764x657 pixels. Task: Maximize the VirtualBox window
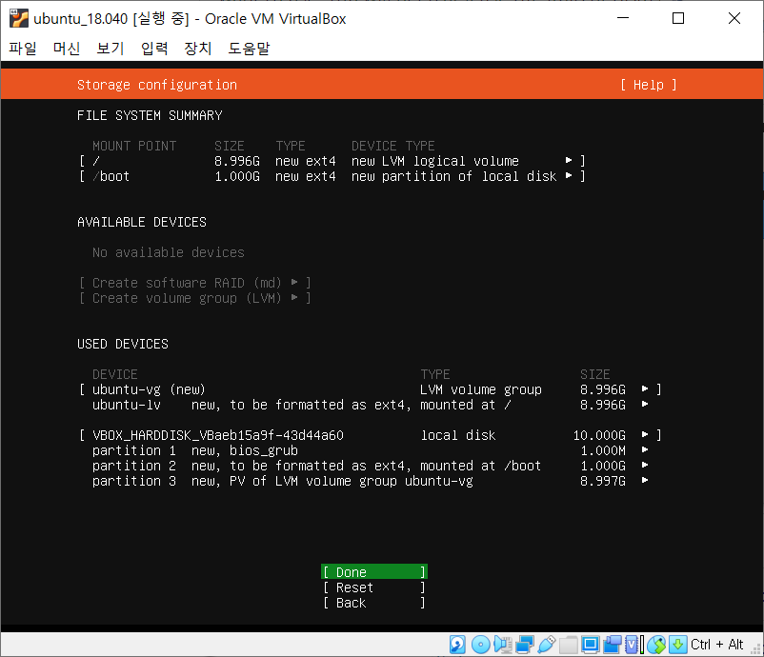678,18
